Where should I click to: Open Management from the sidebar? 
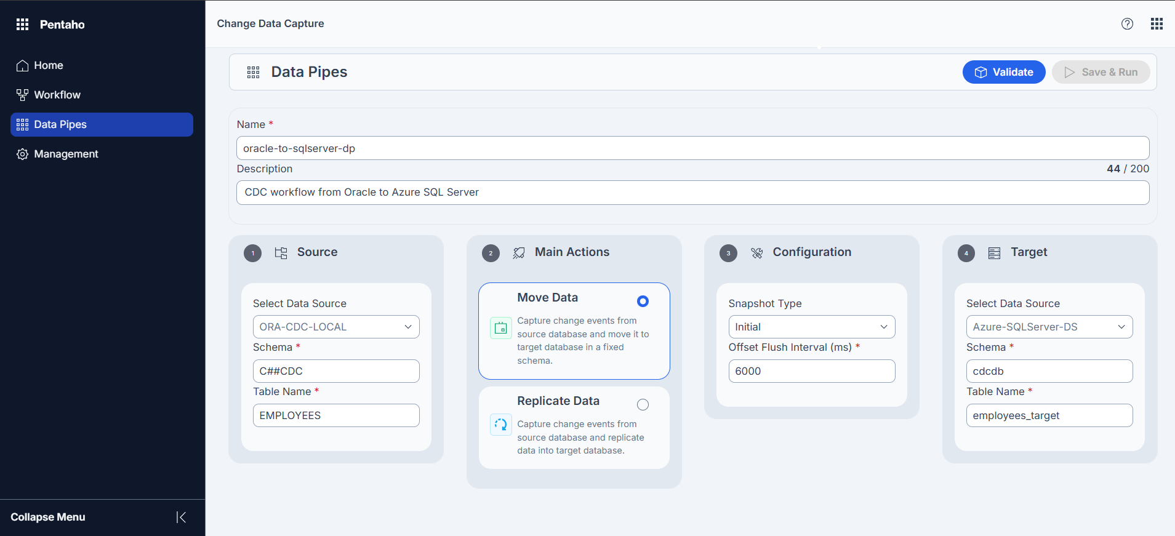click(102, 154)
